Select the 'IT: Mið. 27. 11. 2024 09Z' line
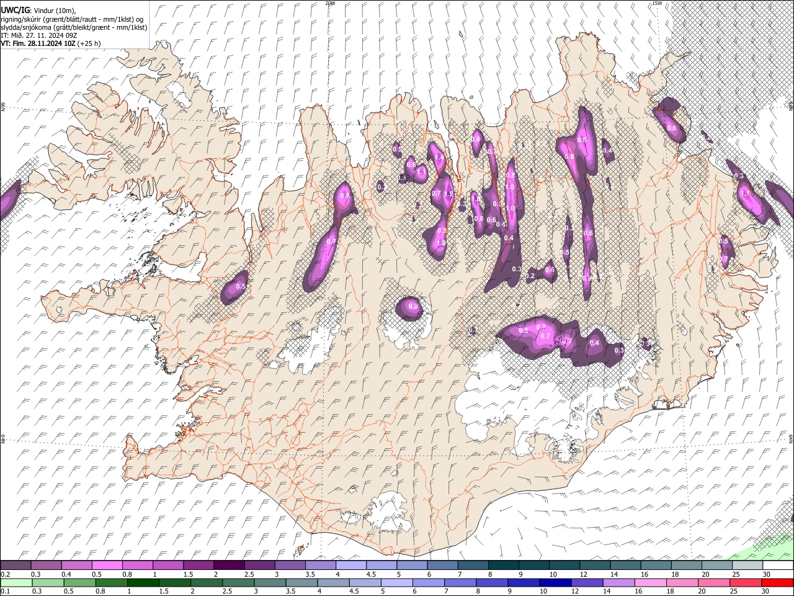The height and width of the screenshot is (596, 794). (x=38, y=35)
